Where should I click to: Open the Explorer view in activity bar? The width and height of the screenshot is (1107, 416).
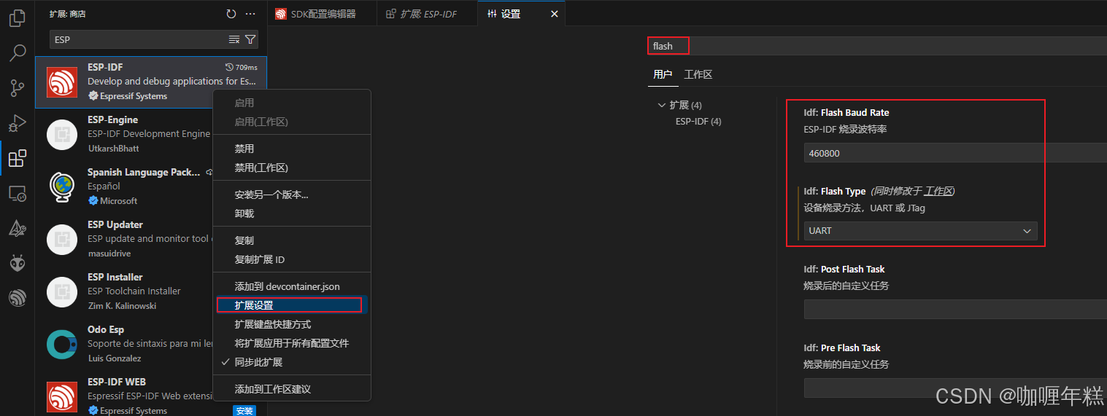click(x=18, y=17)
